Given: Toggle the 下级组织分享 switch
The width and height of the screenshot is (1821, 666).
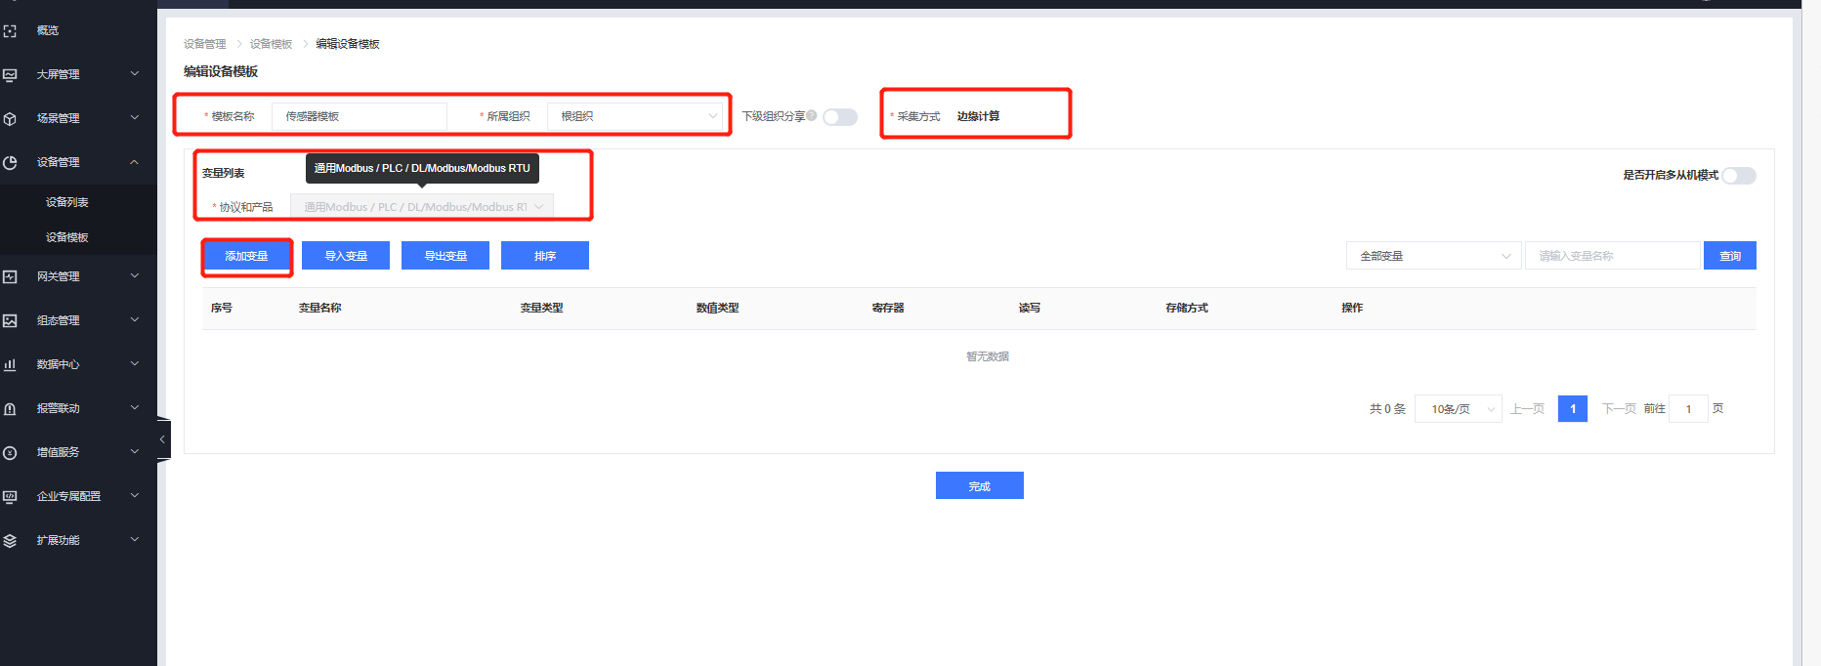Looking at the screenshot, I should (x=839, y=117).
